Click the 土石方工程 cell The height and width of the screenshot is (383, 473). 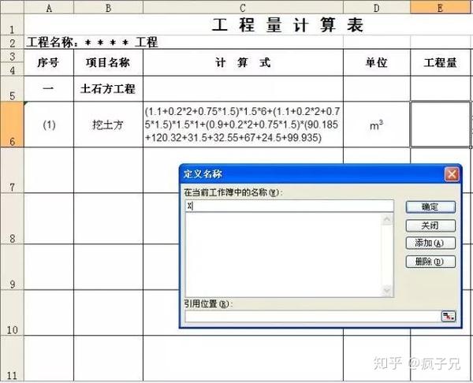pos(108,89)
